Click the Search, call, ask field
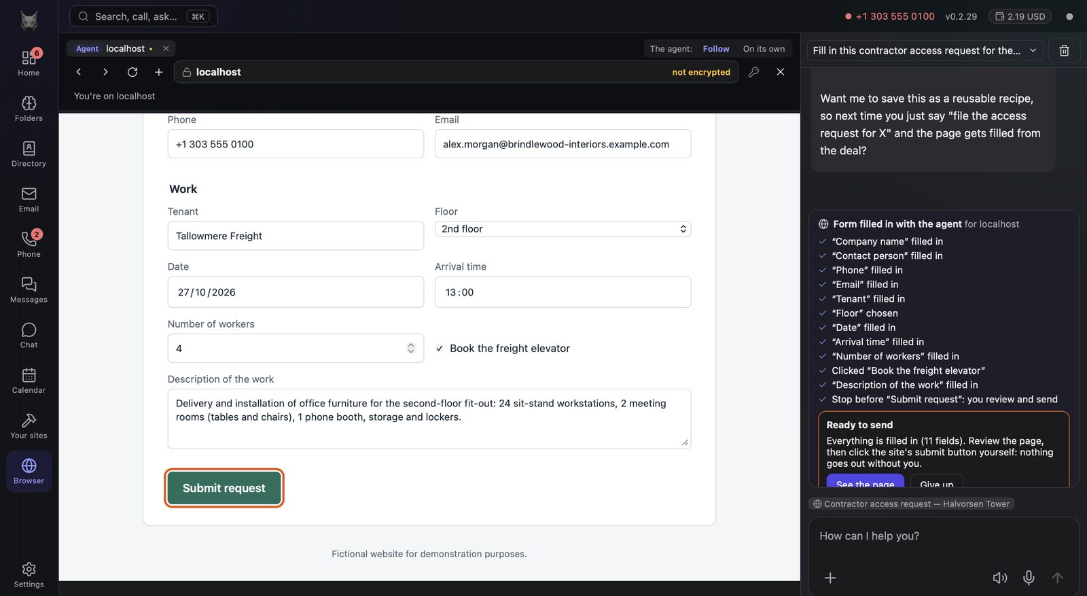The image size is (1087, 596). [143, 16]
